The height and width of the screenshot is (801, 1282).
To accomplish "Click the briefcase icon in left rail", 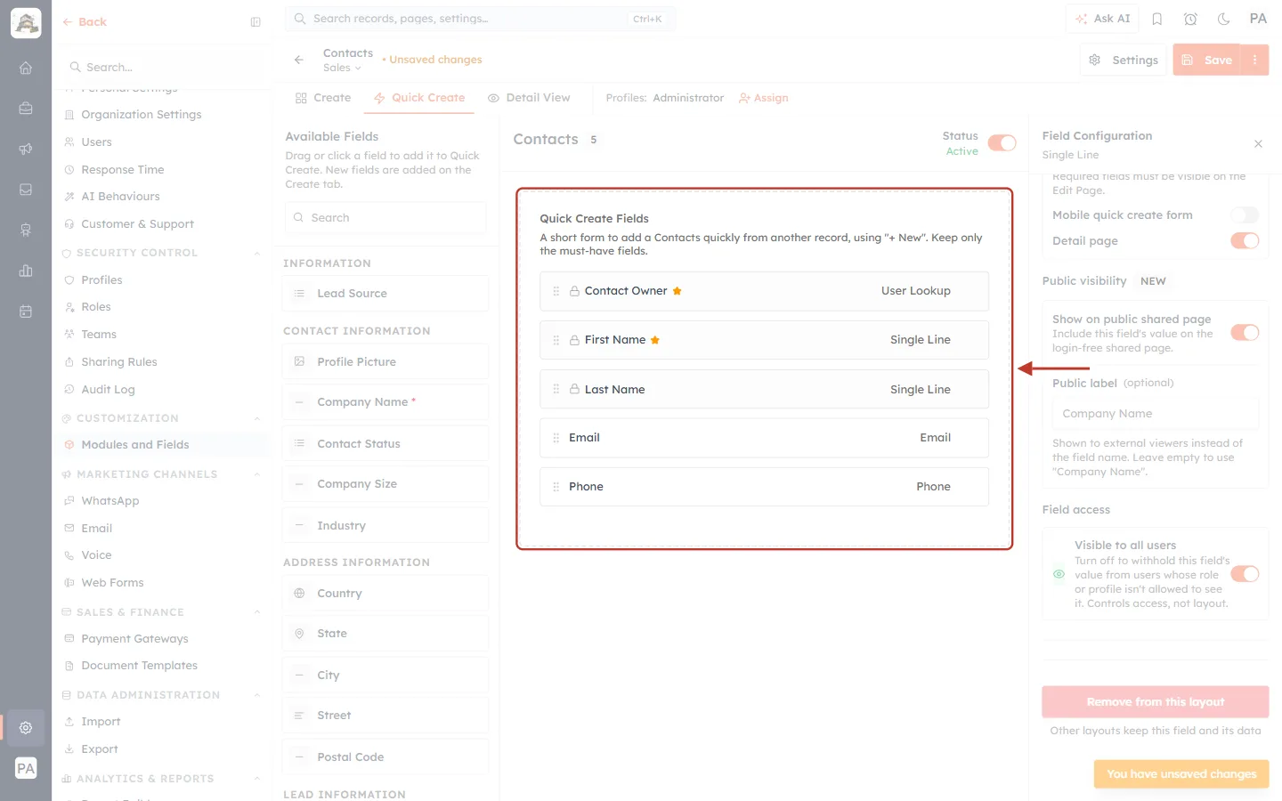I will point(26,109).
